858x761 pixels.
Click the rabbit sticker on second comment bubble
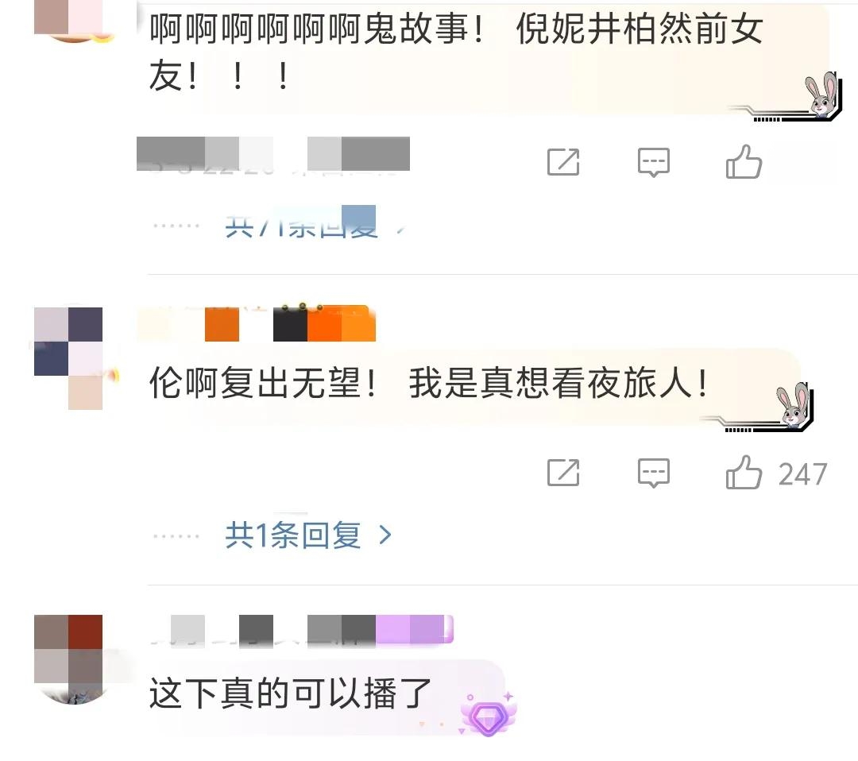tap(794, 406)
